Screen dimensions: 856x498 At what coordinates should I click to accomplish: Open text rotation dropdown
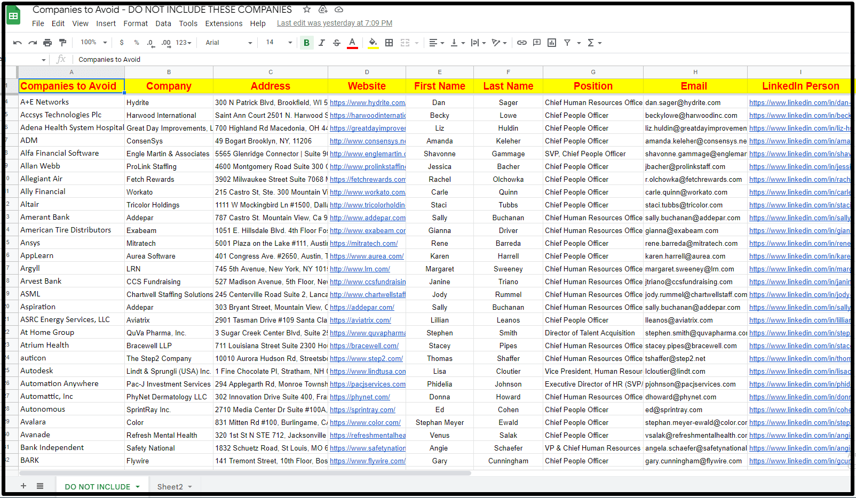tap(499, 43)
